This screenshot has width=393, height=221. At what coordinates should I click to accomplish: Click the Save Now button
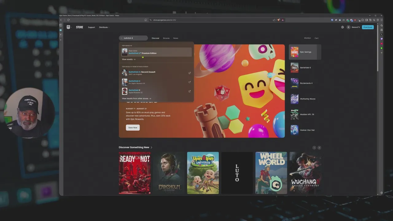[x=133, y=127]
